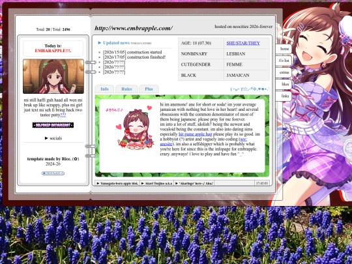Click the 17:45:05 clock display

coord(262,183)
